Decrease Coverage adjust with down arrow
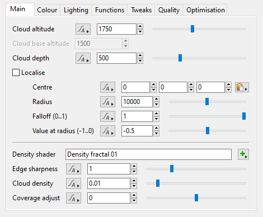This screenshot has width=263, height=217. [134, 201]
